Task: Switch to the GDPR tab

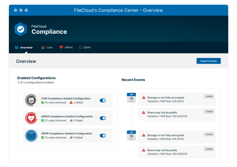Action: coord(85,48)
